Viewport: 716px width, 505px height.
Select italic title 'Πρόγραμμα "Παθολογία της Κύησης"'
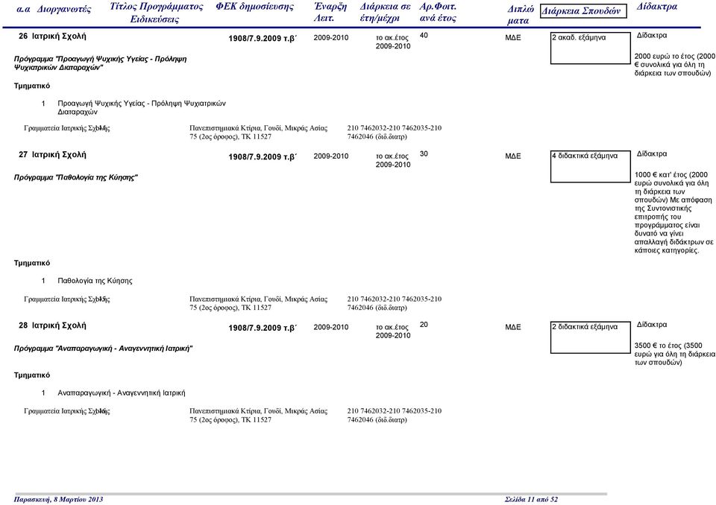tap(76, 177)
